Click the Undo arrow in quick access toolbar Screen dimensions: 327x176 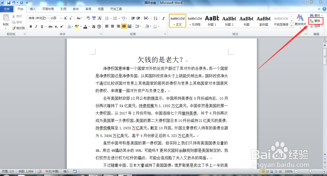(14, 3)
